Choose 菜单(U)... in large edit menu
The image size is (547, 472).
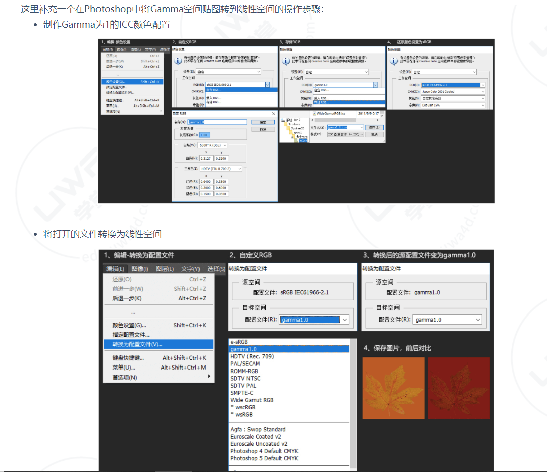159,368
